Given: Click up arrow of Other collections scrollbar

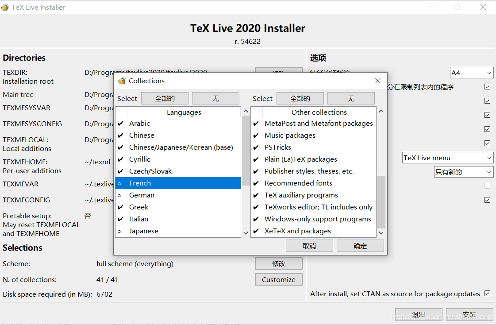Looking at the screenshot, I should [x=381, y=112].
